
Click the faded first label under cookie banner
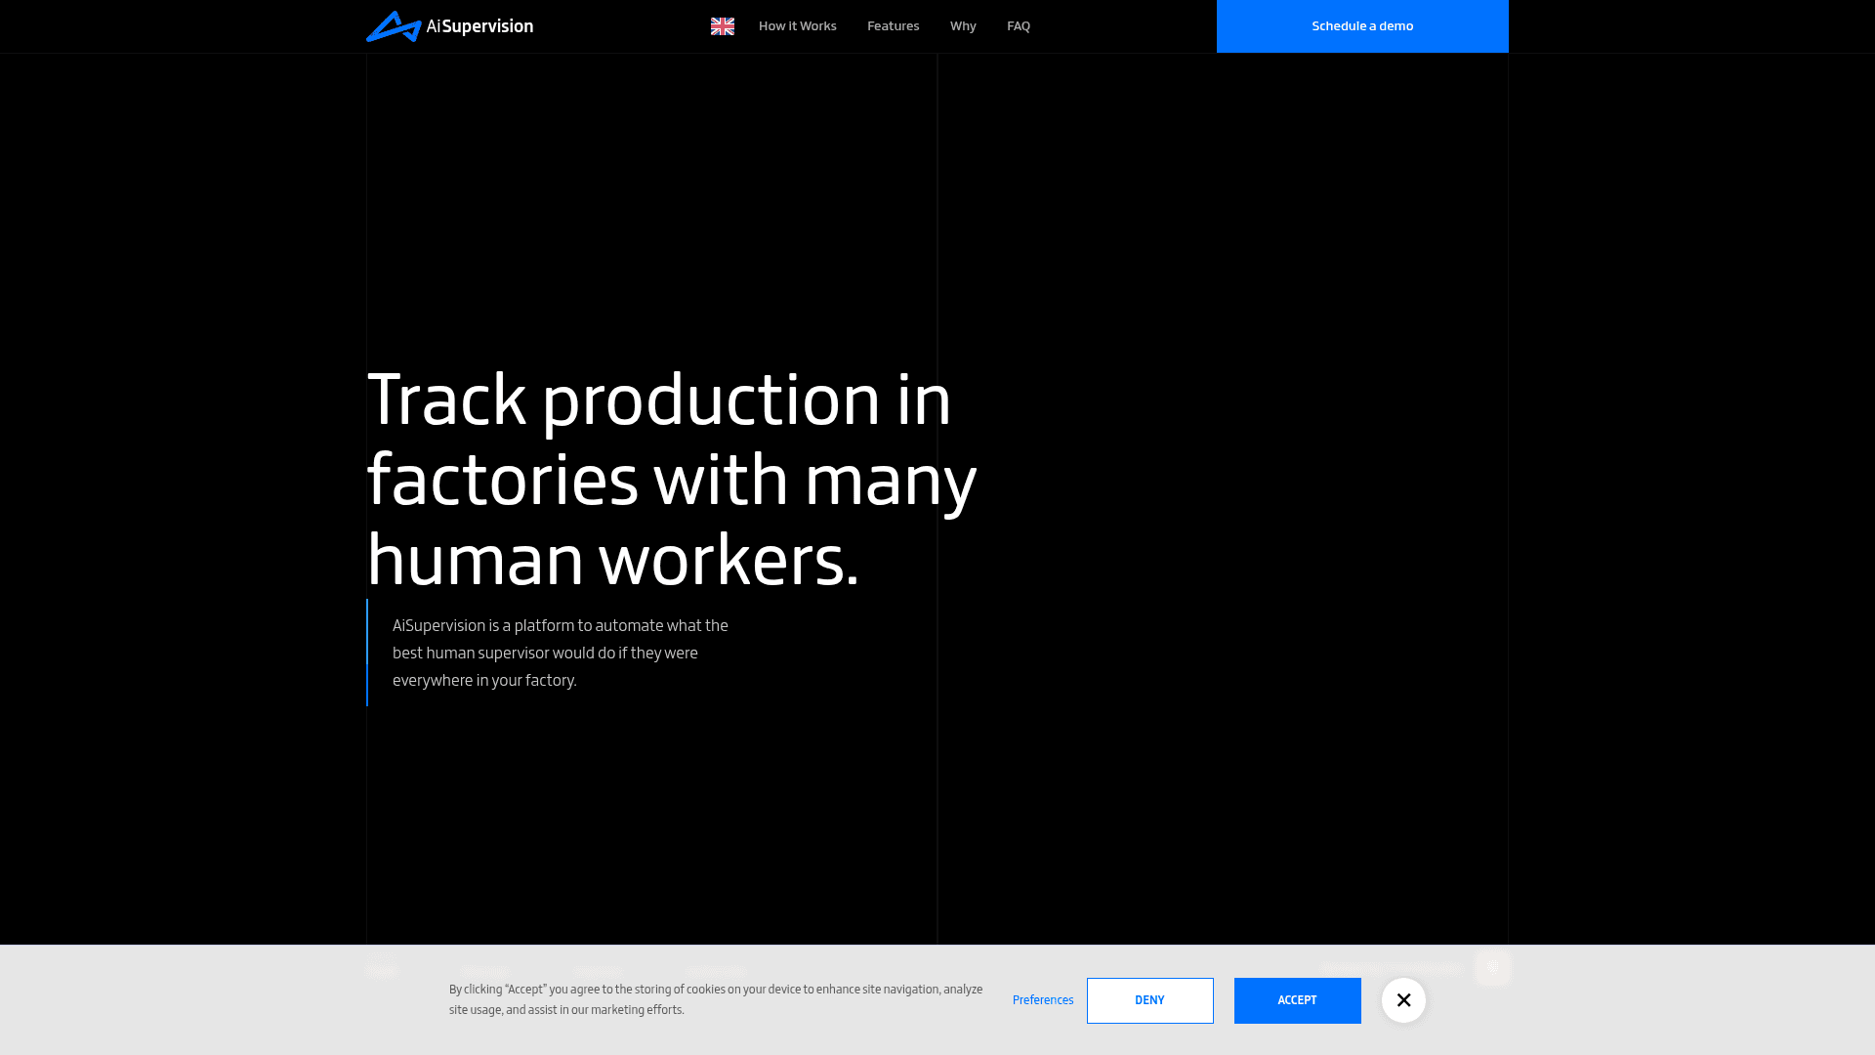point(381,971)
